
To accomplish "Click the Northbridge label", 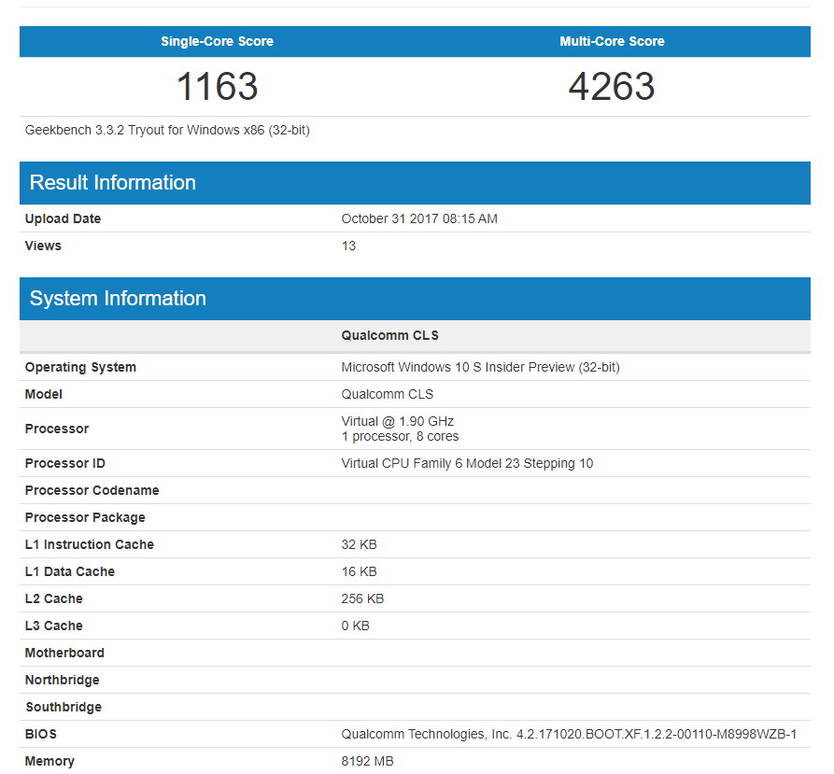I will 63,681.
